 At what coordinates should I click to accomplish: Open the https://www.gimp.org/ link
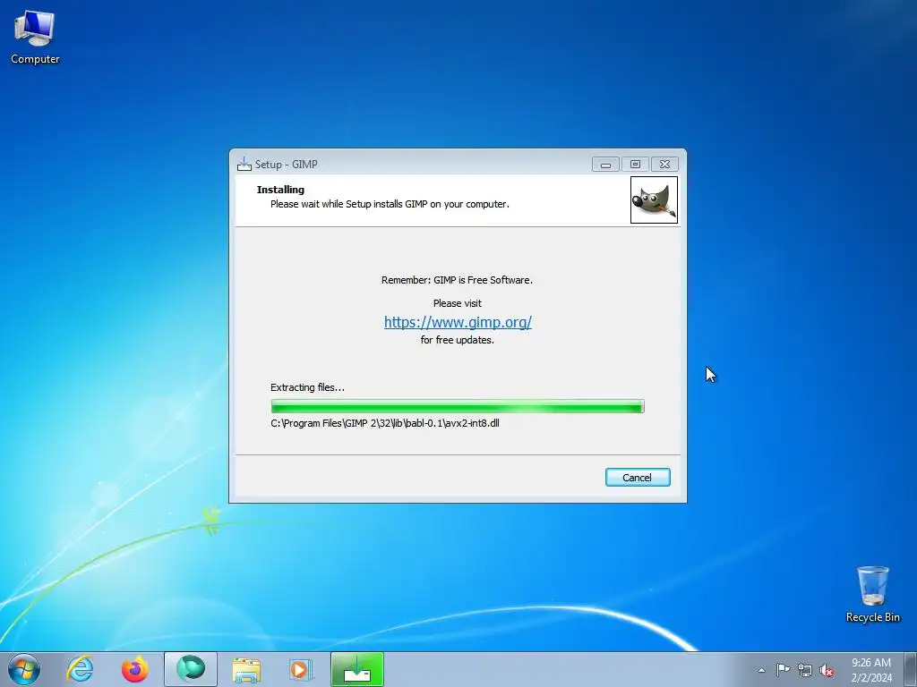pos(458,322)
